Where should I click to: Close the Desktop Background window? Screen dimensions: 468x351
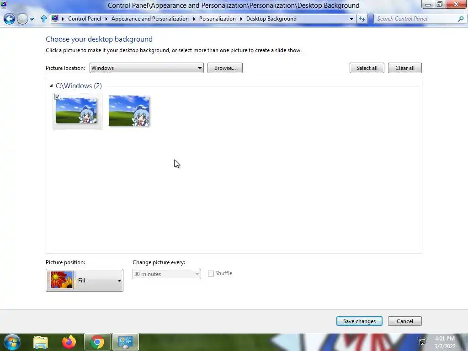(x=457, y=5)
